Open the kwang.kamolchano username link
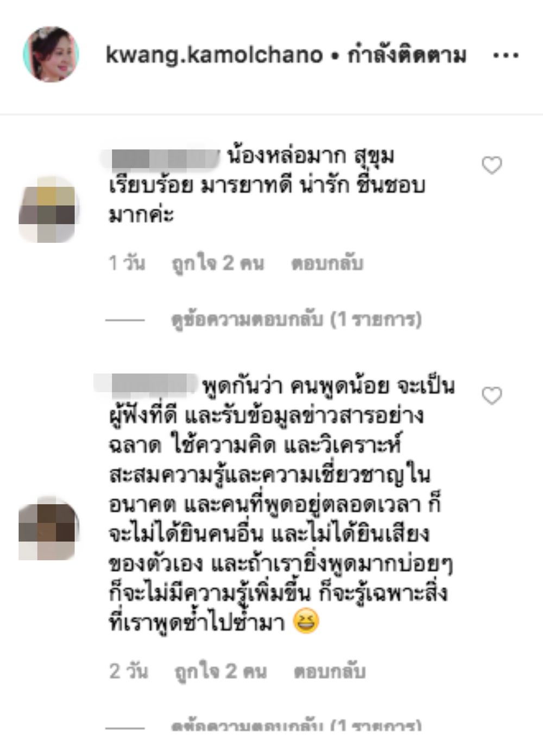 tap(214, 55)
